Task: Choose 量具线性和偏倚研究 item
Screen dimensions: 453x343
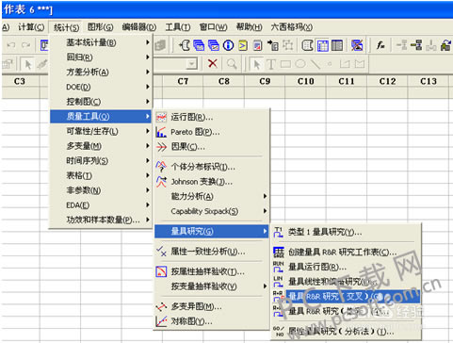Action: 346,282
